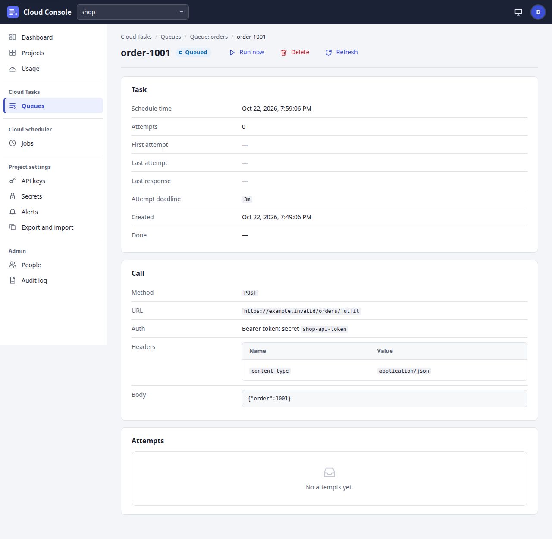The image size is (552, 539).
Task: Click the Name column header in Headers
Action: coord(257,351)
